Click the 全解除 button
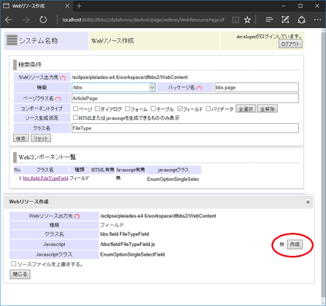Screen dimensions: 326x306 click(267, 109)
